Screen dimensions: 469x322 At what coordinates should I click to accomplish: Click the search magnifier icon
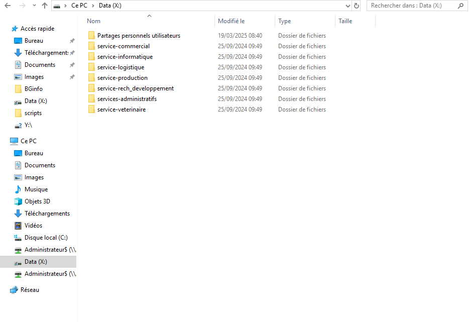[x=460, y=6]
